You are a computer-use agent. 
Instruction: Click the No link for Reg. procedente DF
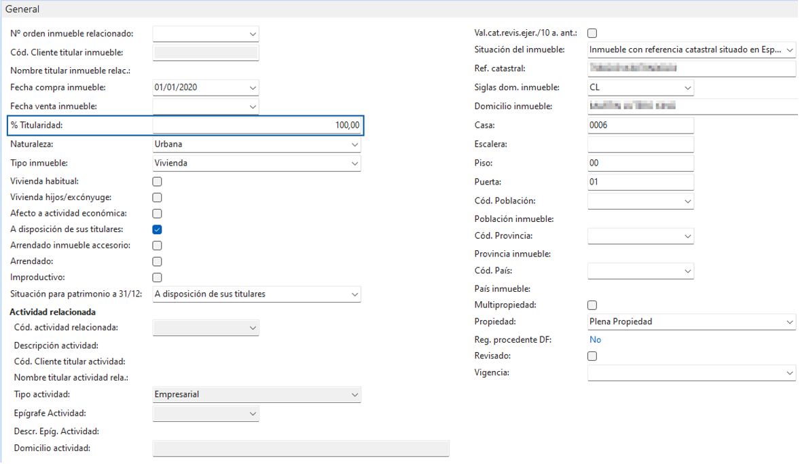click(595, 340)
